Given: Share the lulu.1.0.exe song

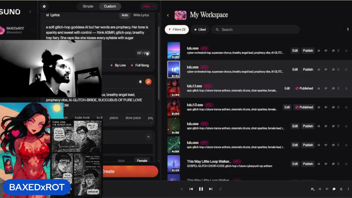Looking at the screenshot, I should point(346,107).
